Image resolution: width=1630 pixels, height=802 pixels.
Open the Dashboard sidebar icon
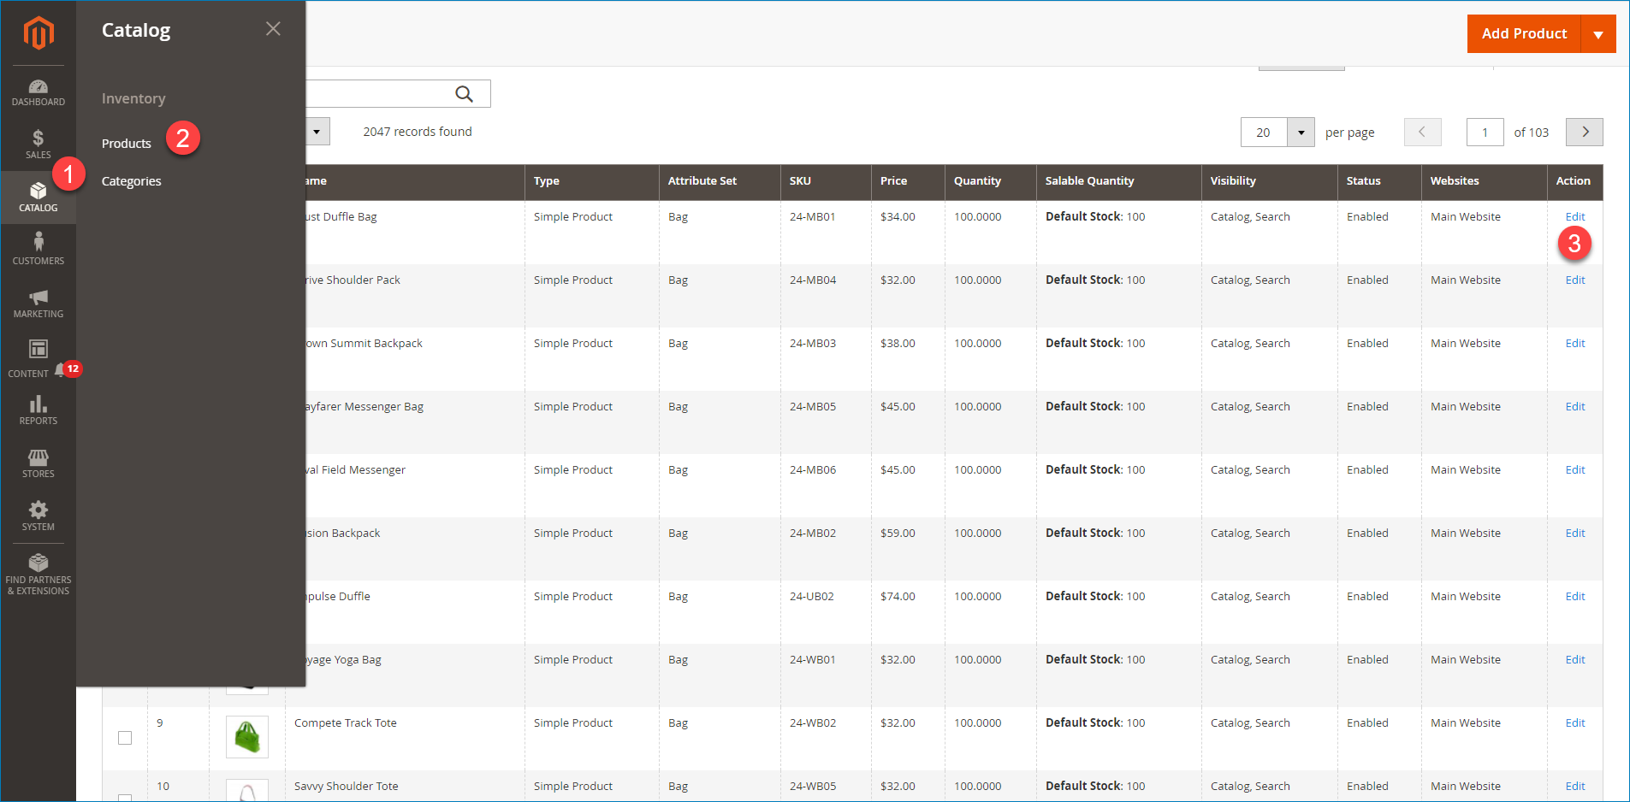tap(39, 92)
